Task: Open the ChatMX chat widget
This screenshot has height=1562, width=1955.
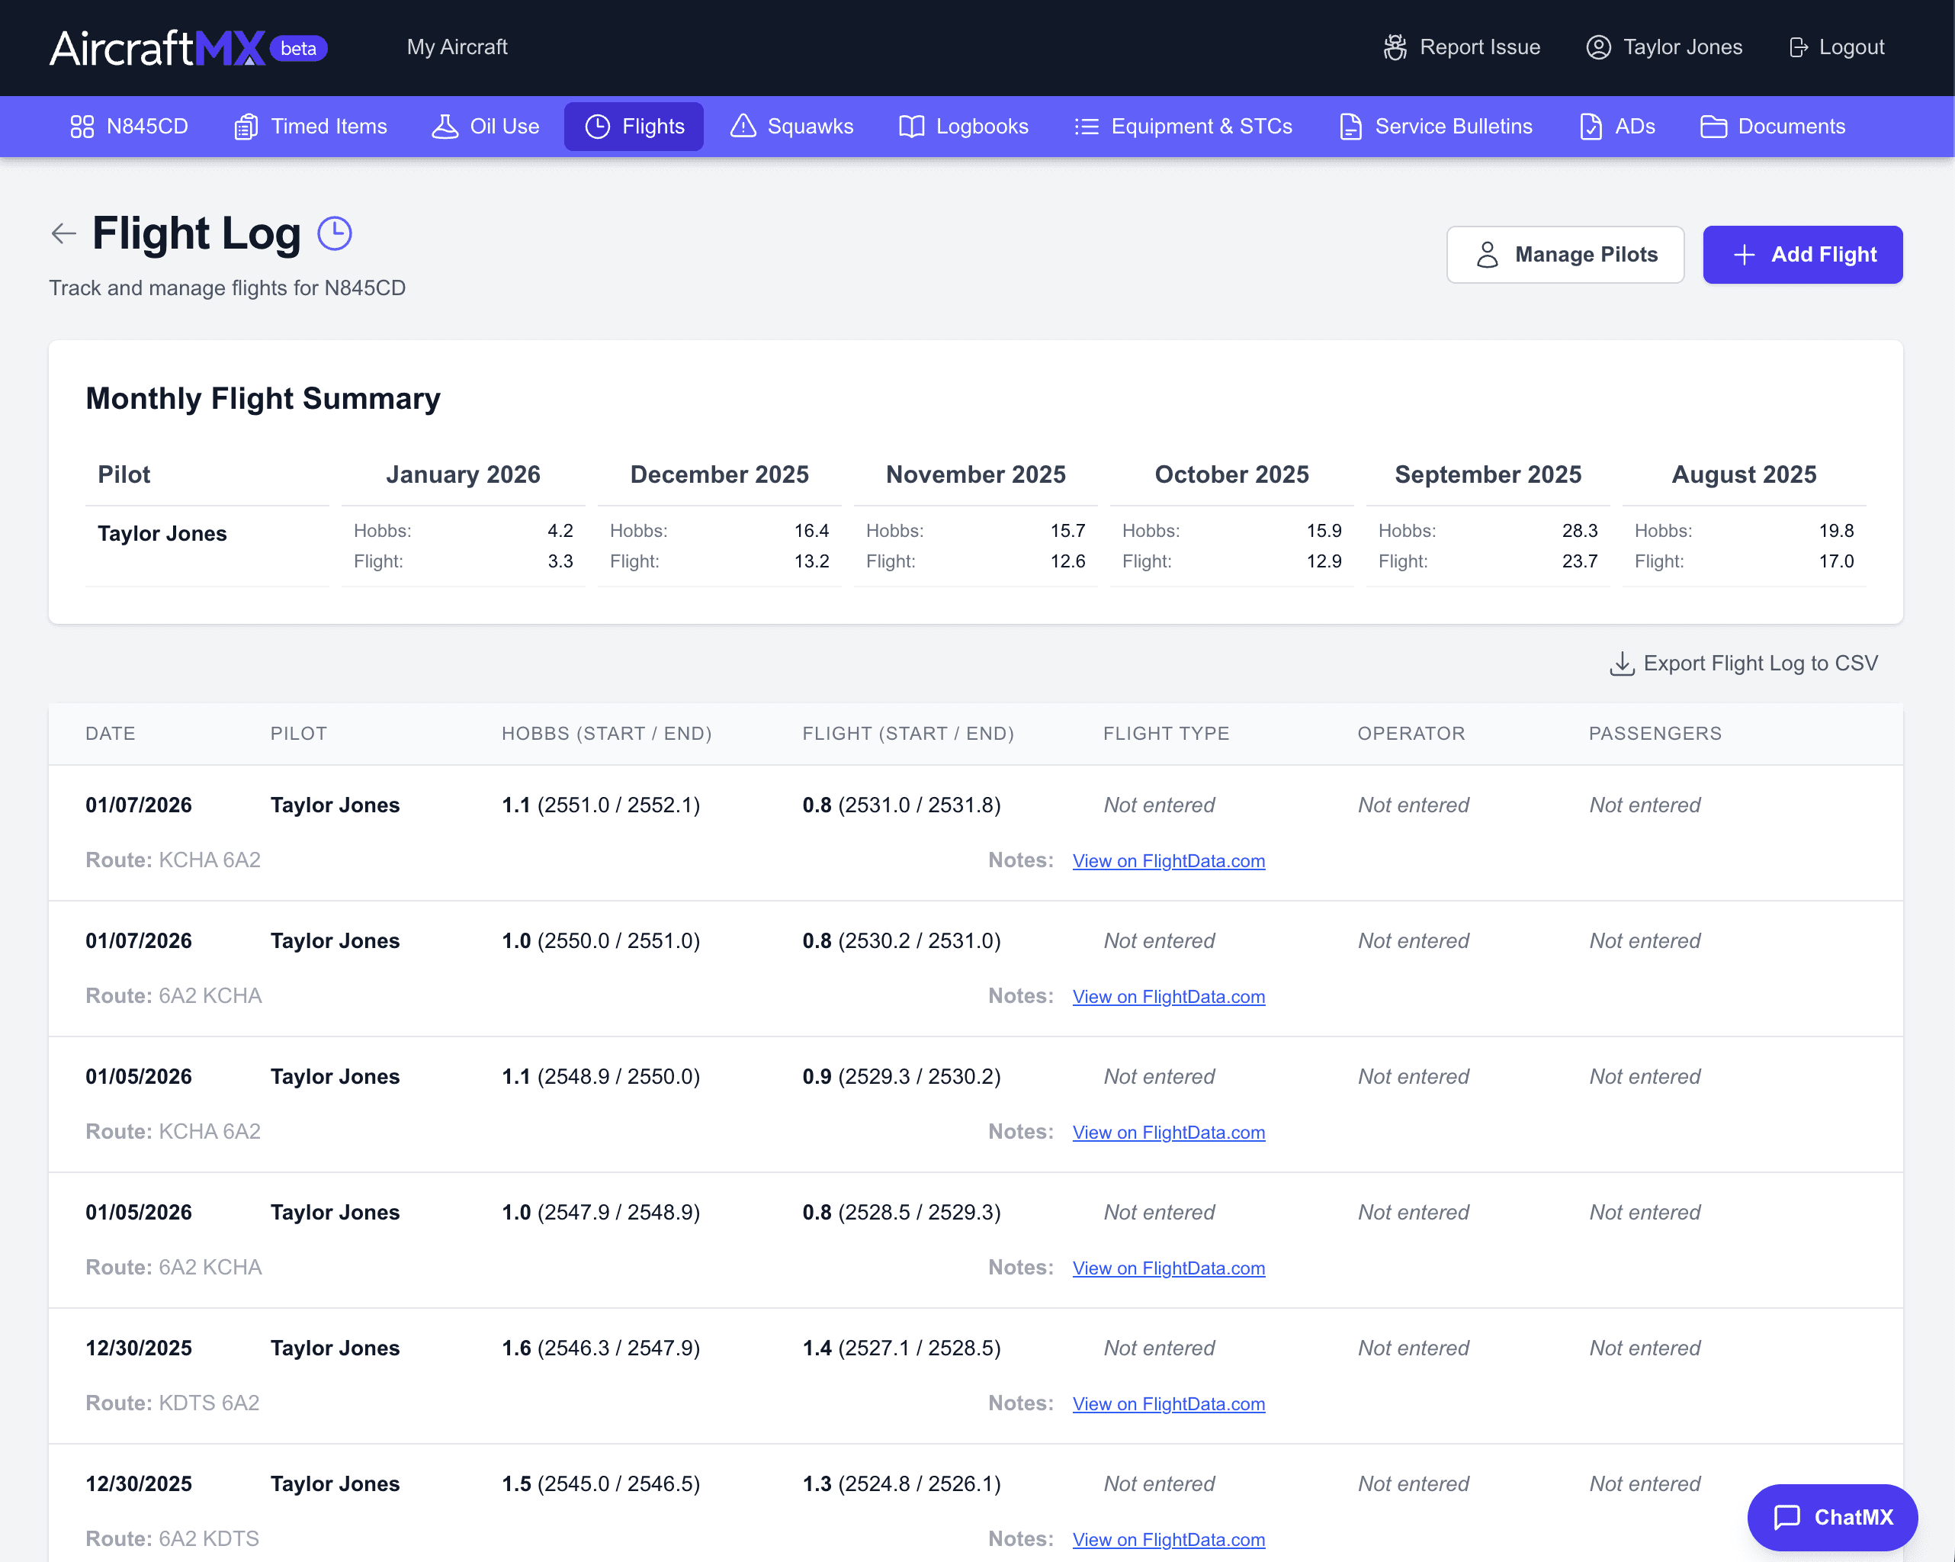Action: click(x=1831, y=1517)
